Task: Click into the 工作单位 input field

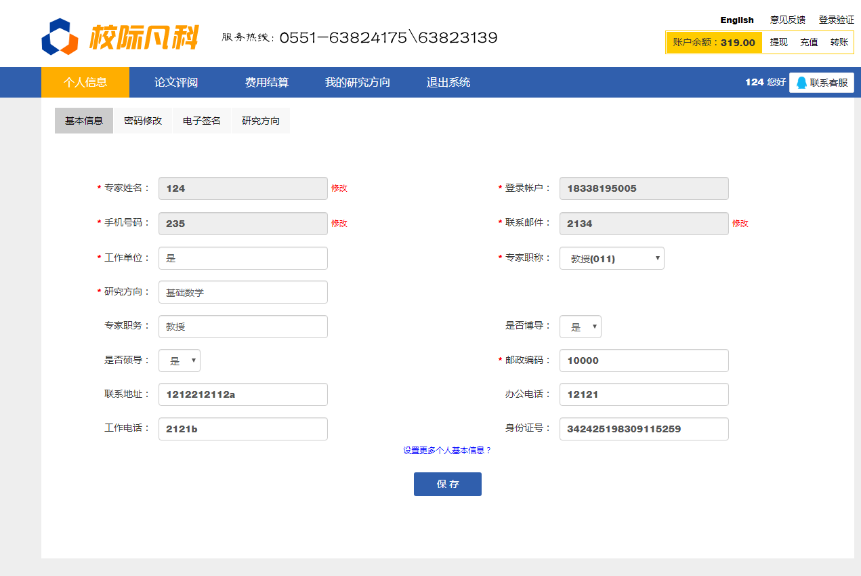Action: (243, 258)
